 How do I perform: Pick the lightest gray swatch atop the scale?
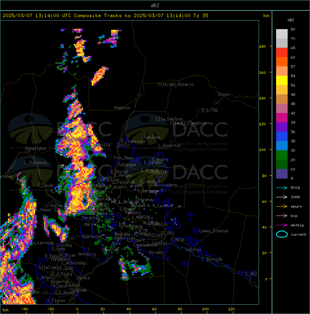282,34
